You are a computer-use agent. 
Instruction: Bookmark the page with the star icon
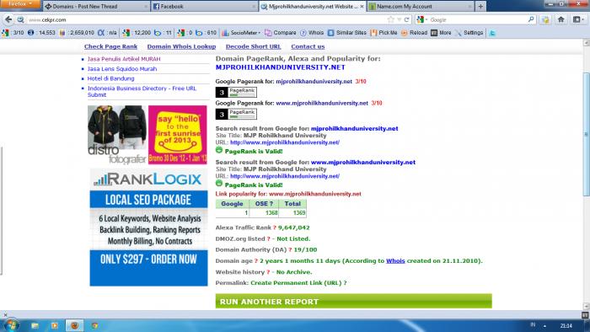point(391,19)
